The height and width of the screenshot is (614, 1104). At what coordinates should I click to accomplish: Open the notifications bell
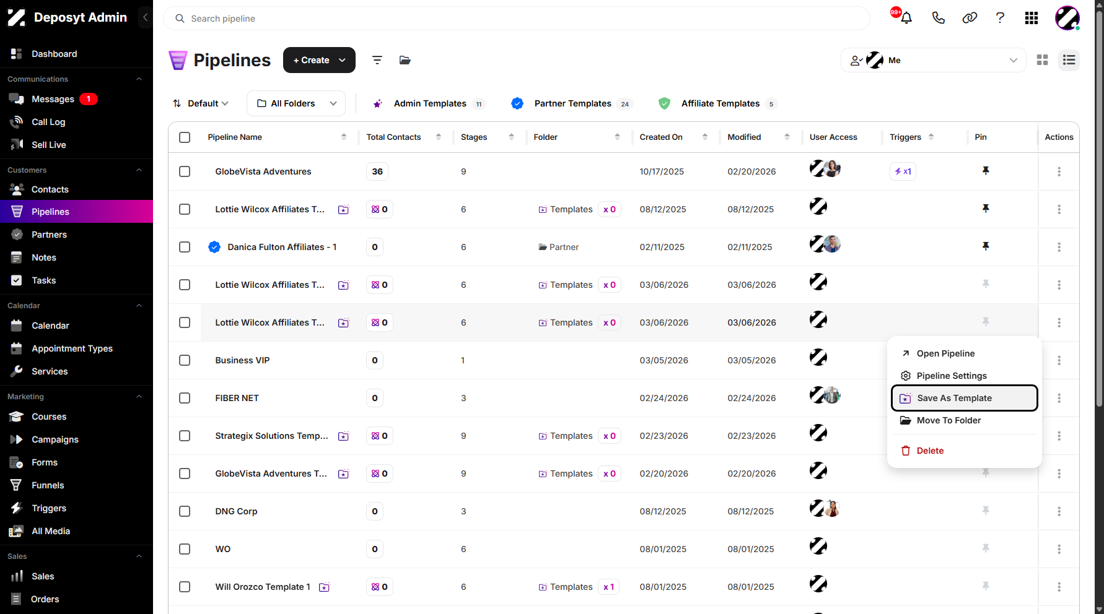tap(906, 18)
